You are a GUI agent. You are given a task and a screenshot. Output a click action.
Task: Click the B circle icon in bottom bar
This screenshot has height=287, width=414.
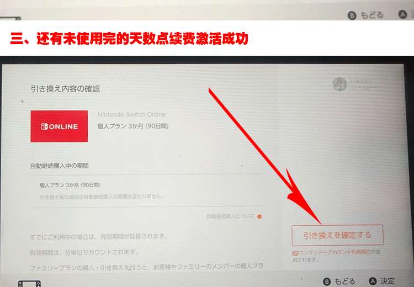pyautogui.click(x=327, y=281)
